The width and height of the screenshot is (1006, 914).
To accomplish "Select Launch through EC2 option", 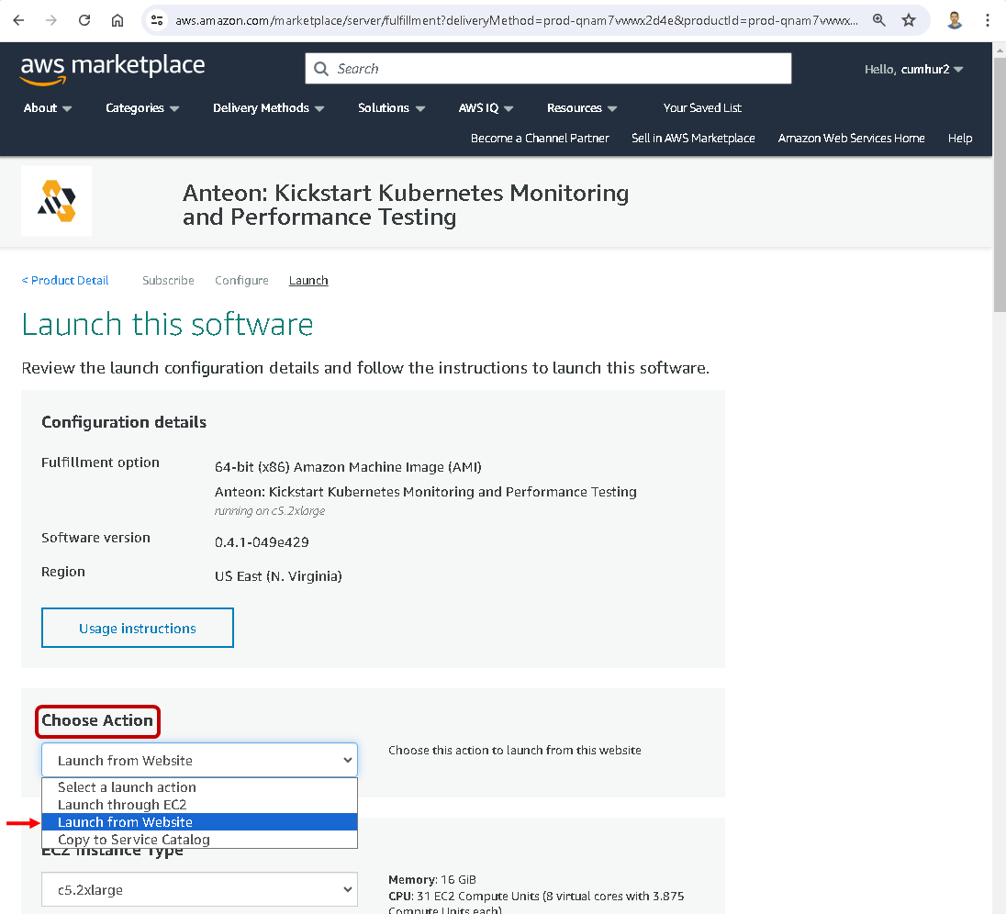I will tap(122, 805).
